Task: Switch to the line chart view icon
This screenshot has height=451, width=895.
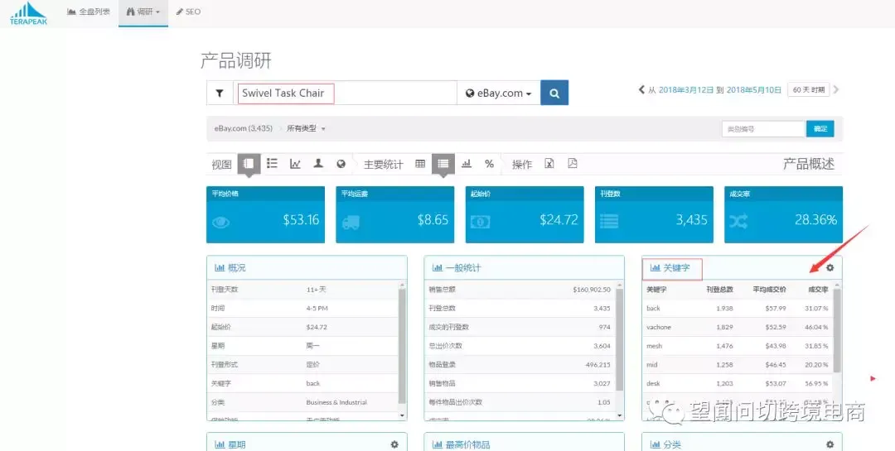Action: coord(295,164)
